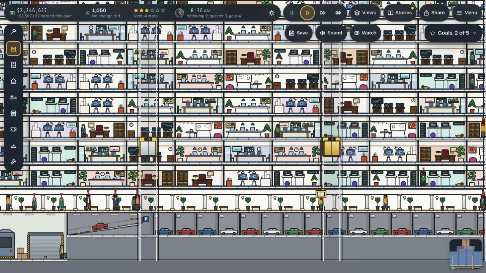486x273 pixels.
Task: Pause the game
Action: pyautogui.click(x=292, y=13)
